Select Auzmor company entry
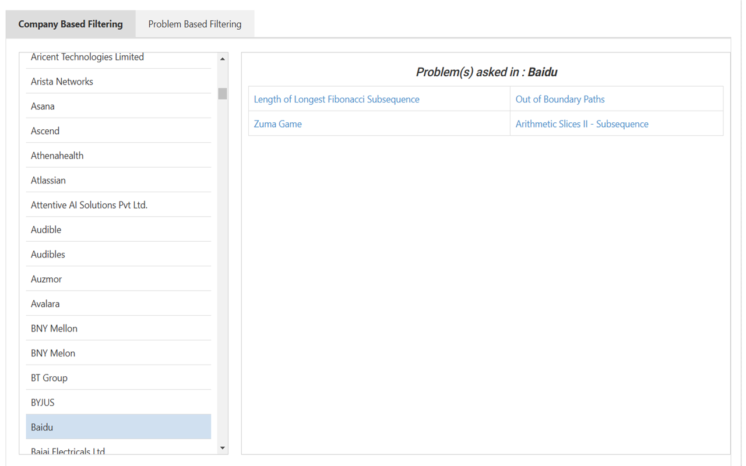 (46, 279)
